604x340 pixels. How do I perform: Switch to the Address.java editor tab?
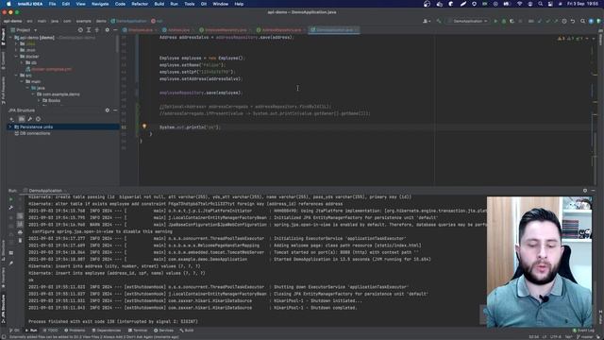178,30
